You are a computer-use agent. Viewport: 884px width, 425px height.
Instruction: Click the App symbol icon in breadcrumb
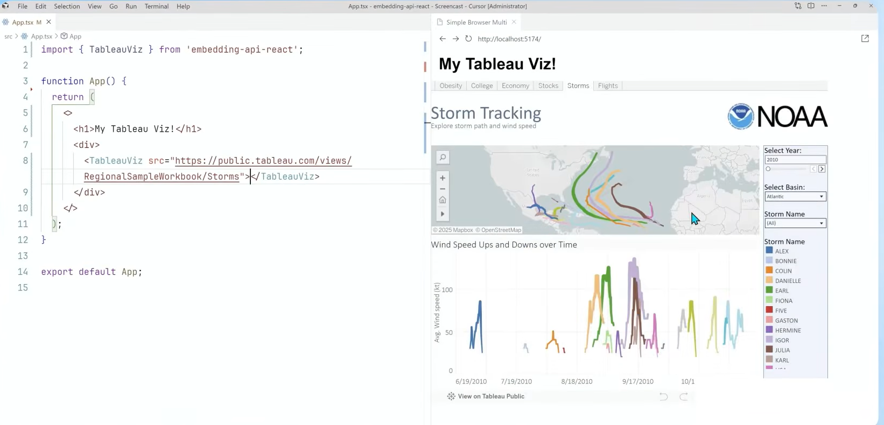pos(64,36)
